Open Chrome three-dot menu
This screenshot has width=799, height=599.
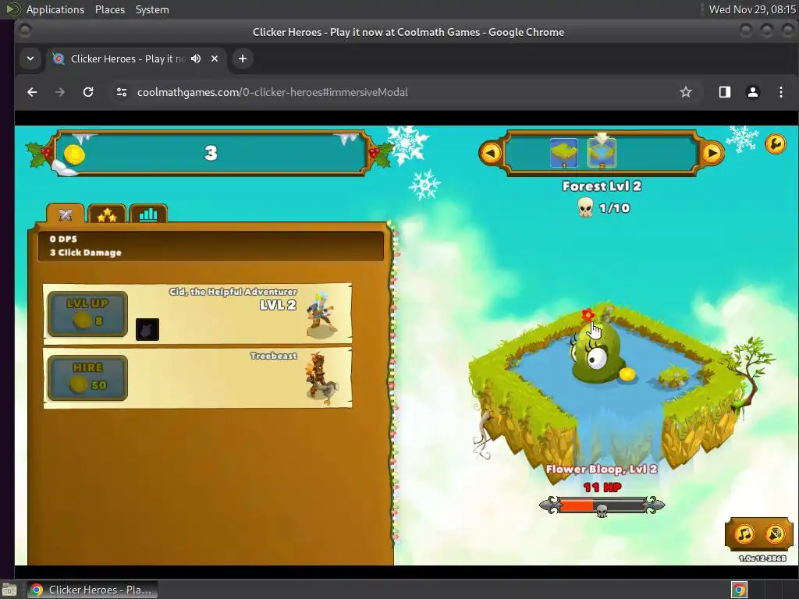[x=780, y=92]
